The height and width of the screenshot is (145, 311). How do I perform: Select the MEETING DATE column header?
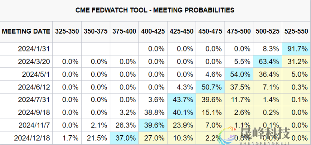point(26,31)
